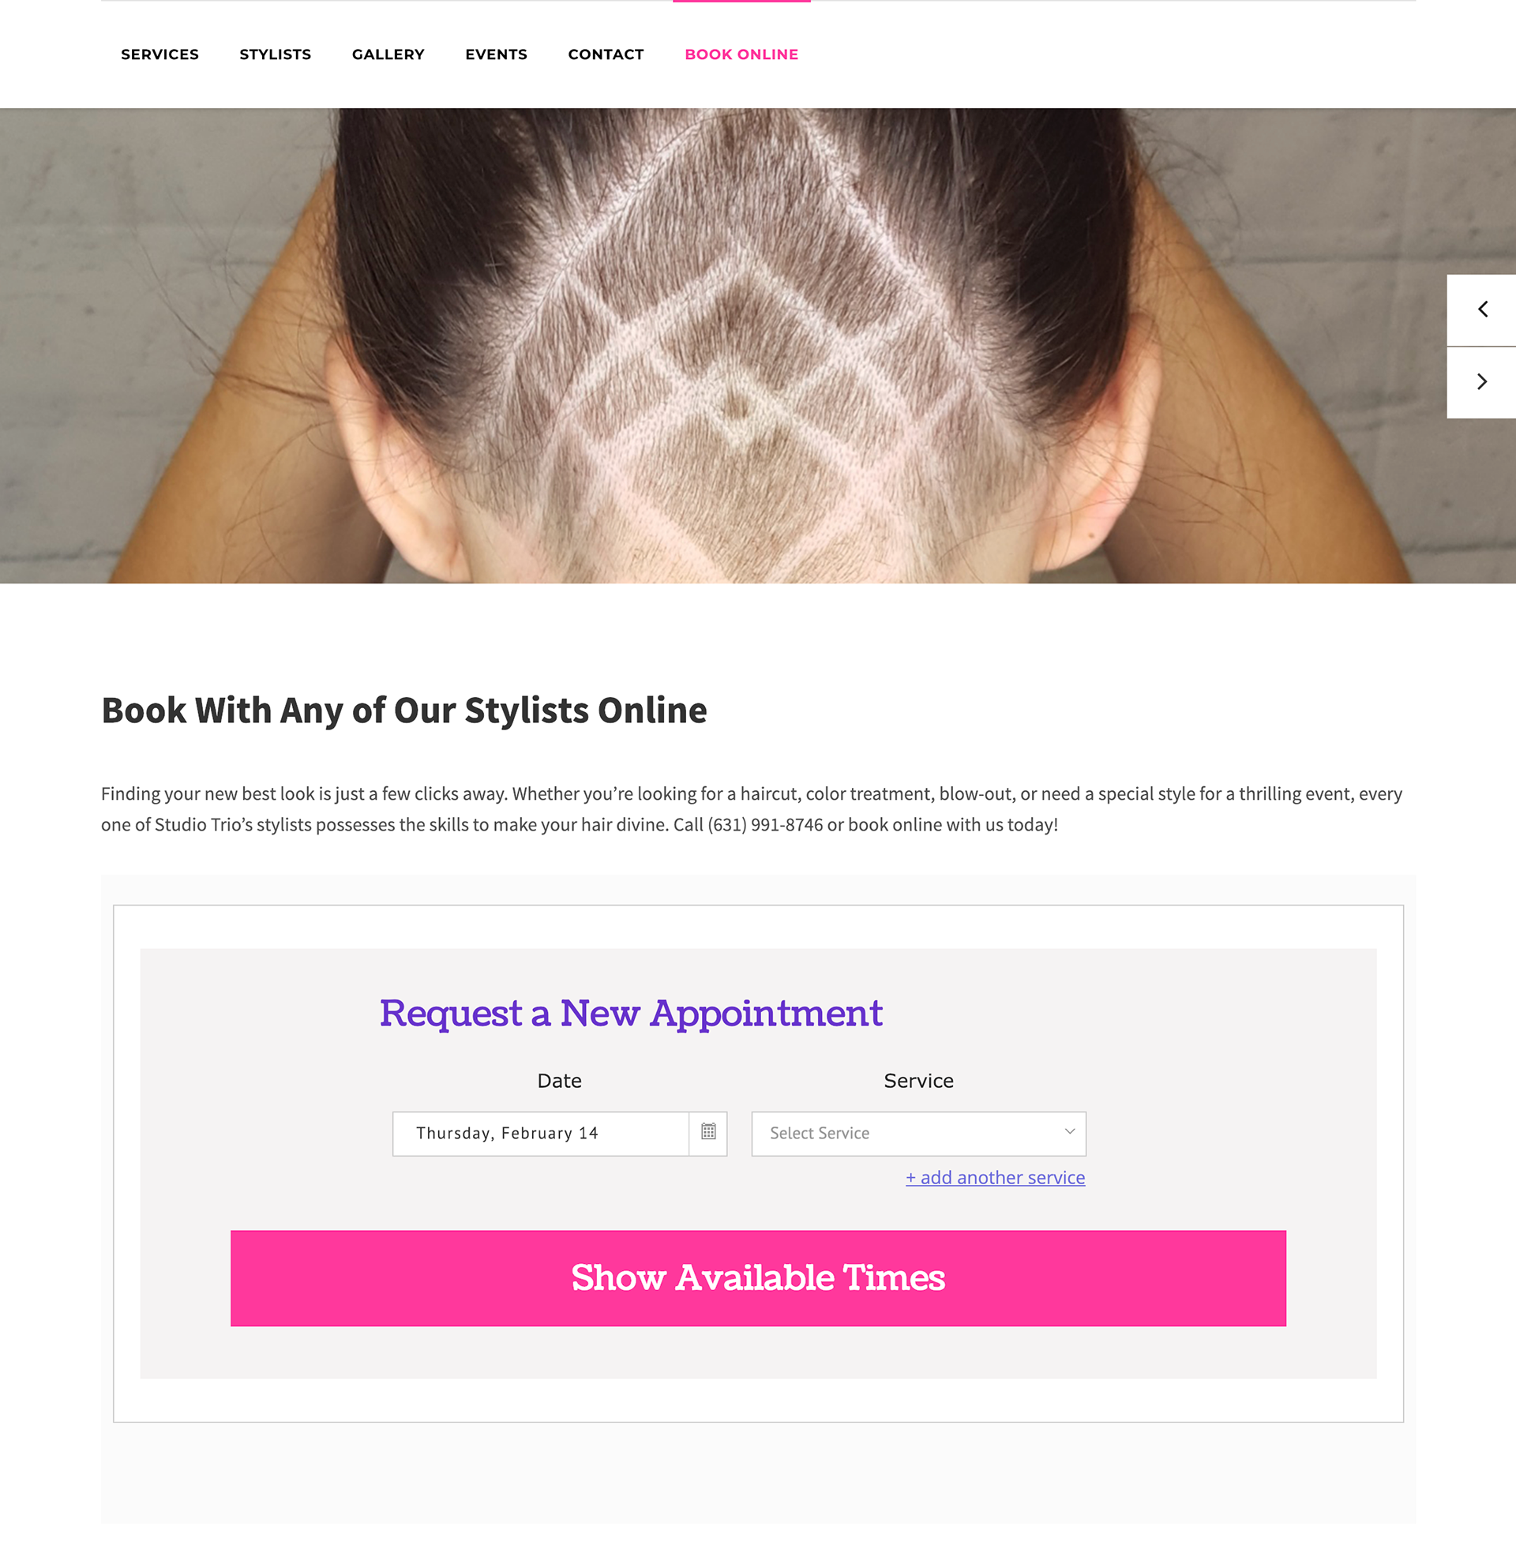Image resolution: width=1516 pixels, height=1556 pixels.
Task: Click the add another service link
Action: 996,1177
